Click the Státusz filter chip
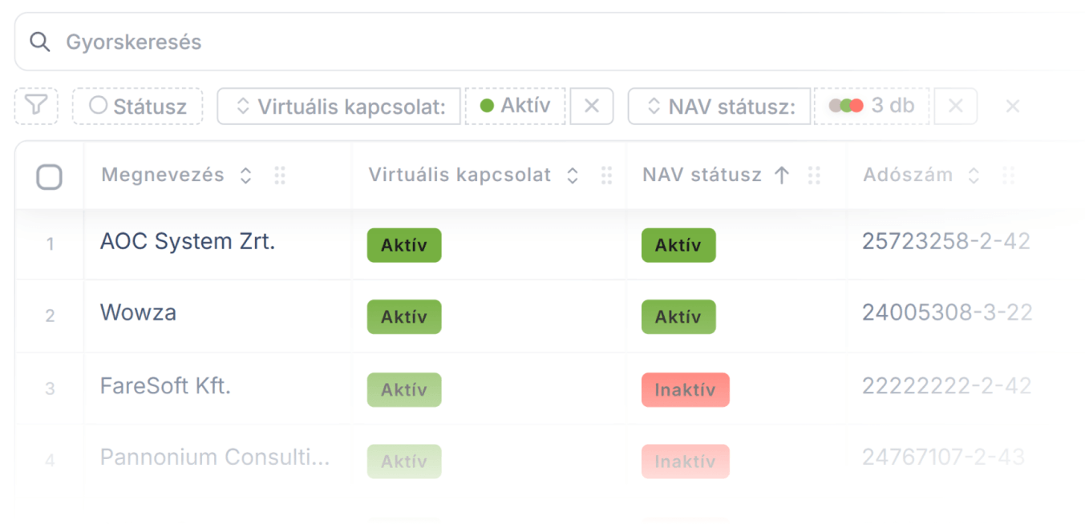The image size is (1085, 524). (x=137, y=105)
